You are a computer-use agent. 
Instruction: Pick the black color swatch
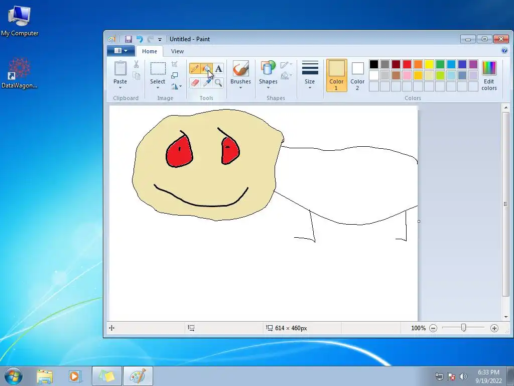[x=374, y=64]
